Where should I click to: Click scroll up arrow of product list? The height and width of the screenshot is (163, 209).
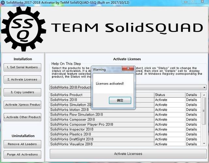tap(204, 95)
